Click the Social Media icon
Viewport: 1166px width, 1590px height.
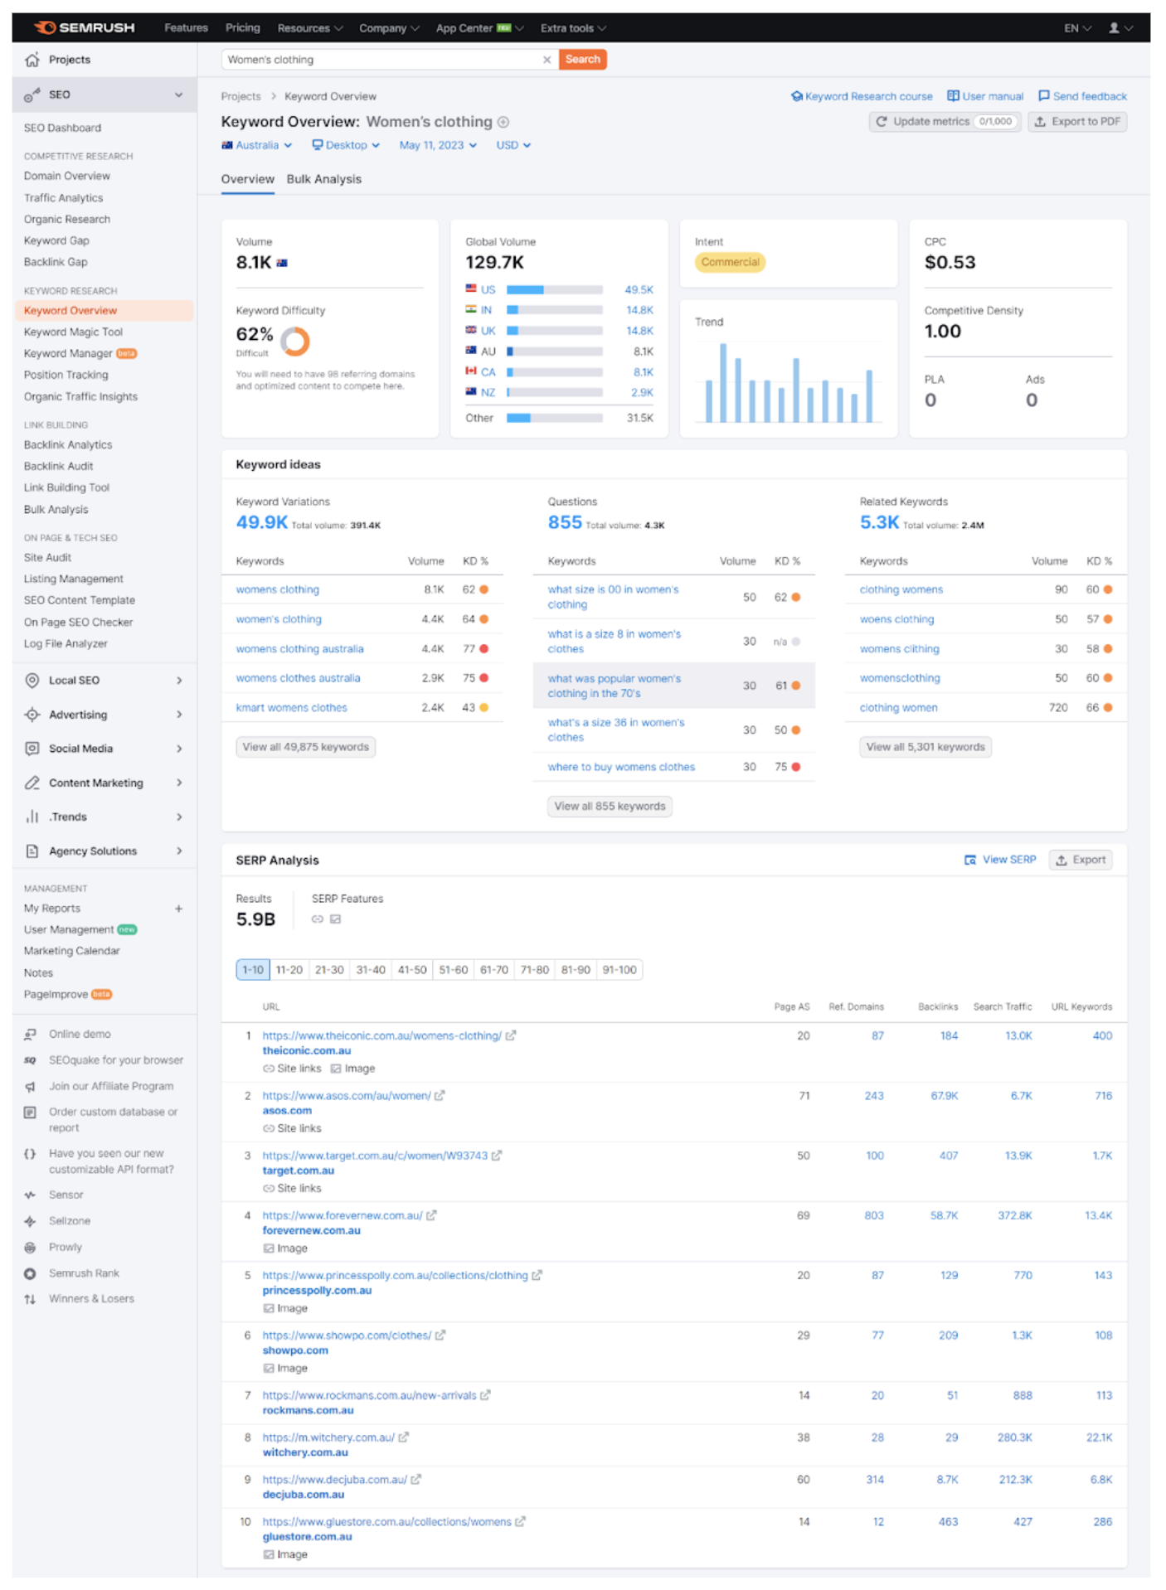[x=32, y=749]
